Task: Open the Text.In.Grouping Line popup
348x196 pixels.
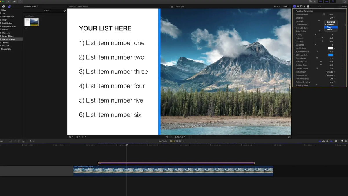Action: click(x=332, y=79)
